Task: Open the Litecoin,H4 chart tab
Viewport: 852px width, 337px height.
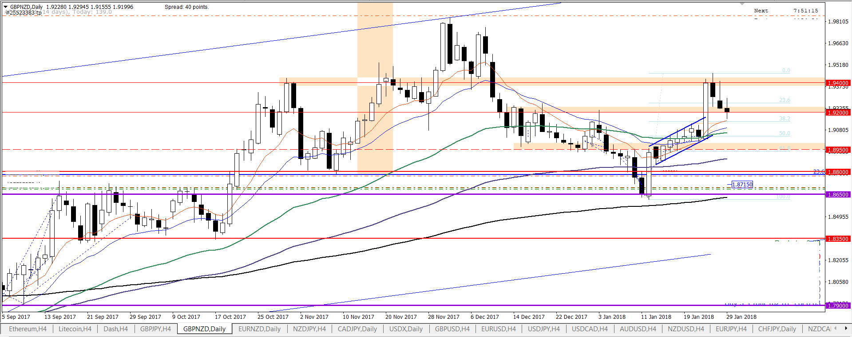Action: [75, 329]
